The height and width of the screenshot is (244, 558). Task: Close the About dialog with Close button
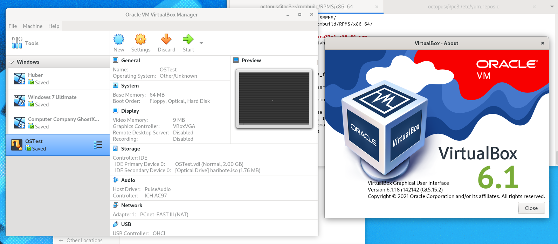[531, 208]
